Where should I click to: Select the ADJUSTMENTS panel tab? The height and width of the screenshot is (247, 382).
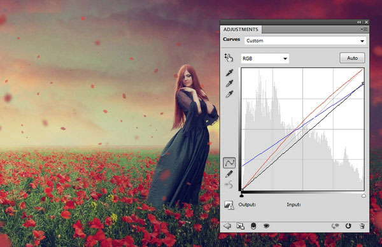coord(241,29)
